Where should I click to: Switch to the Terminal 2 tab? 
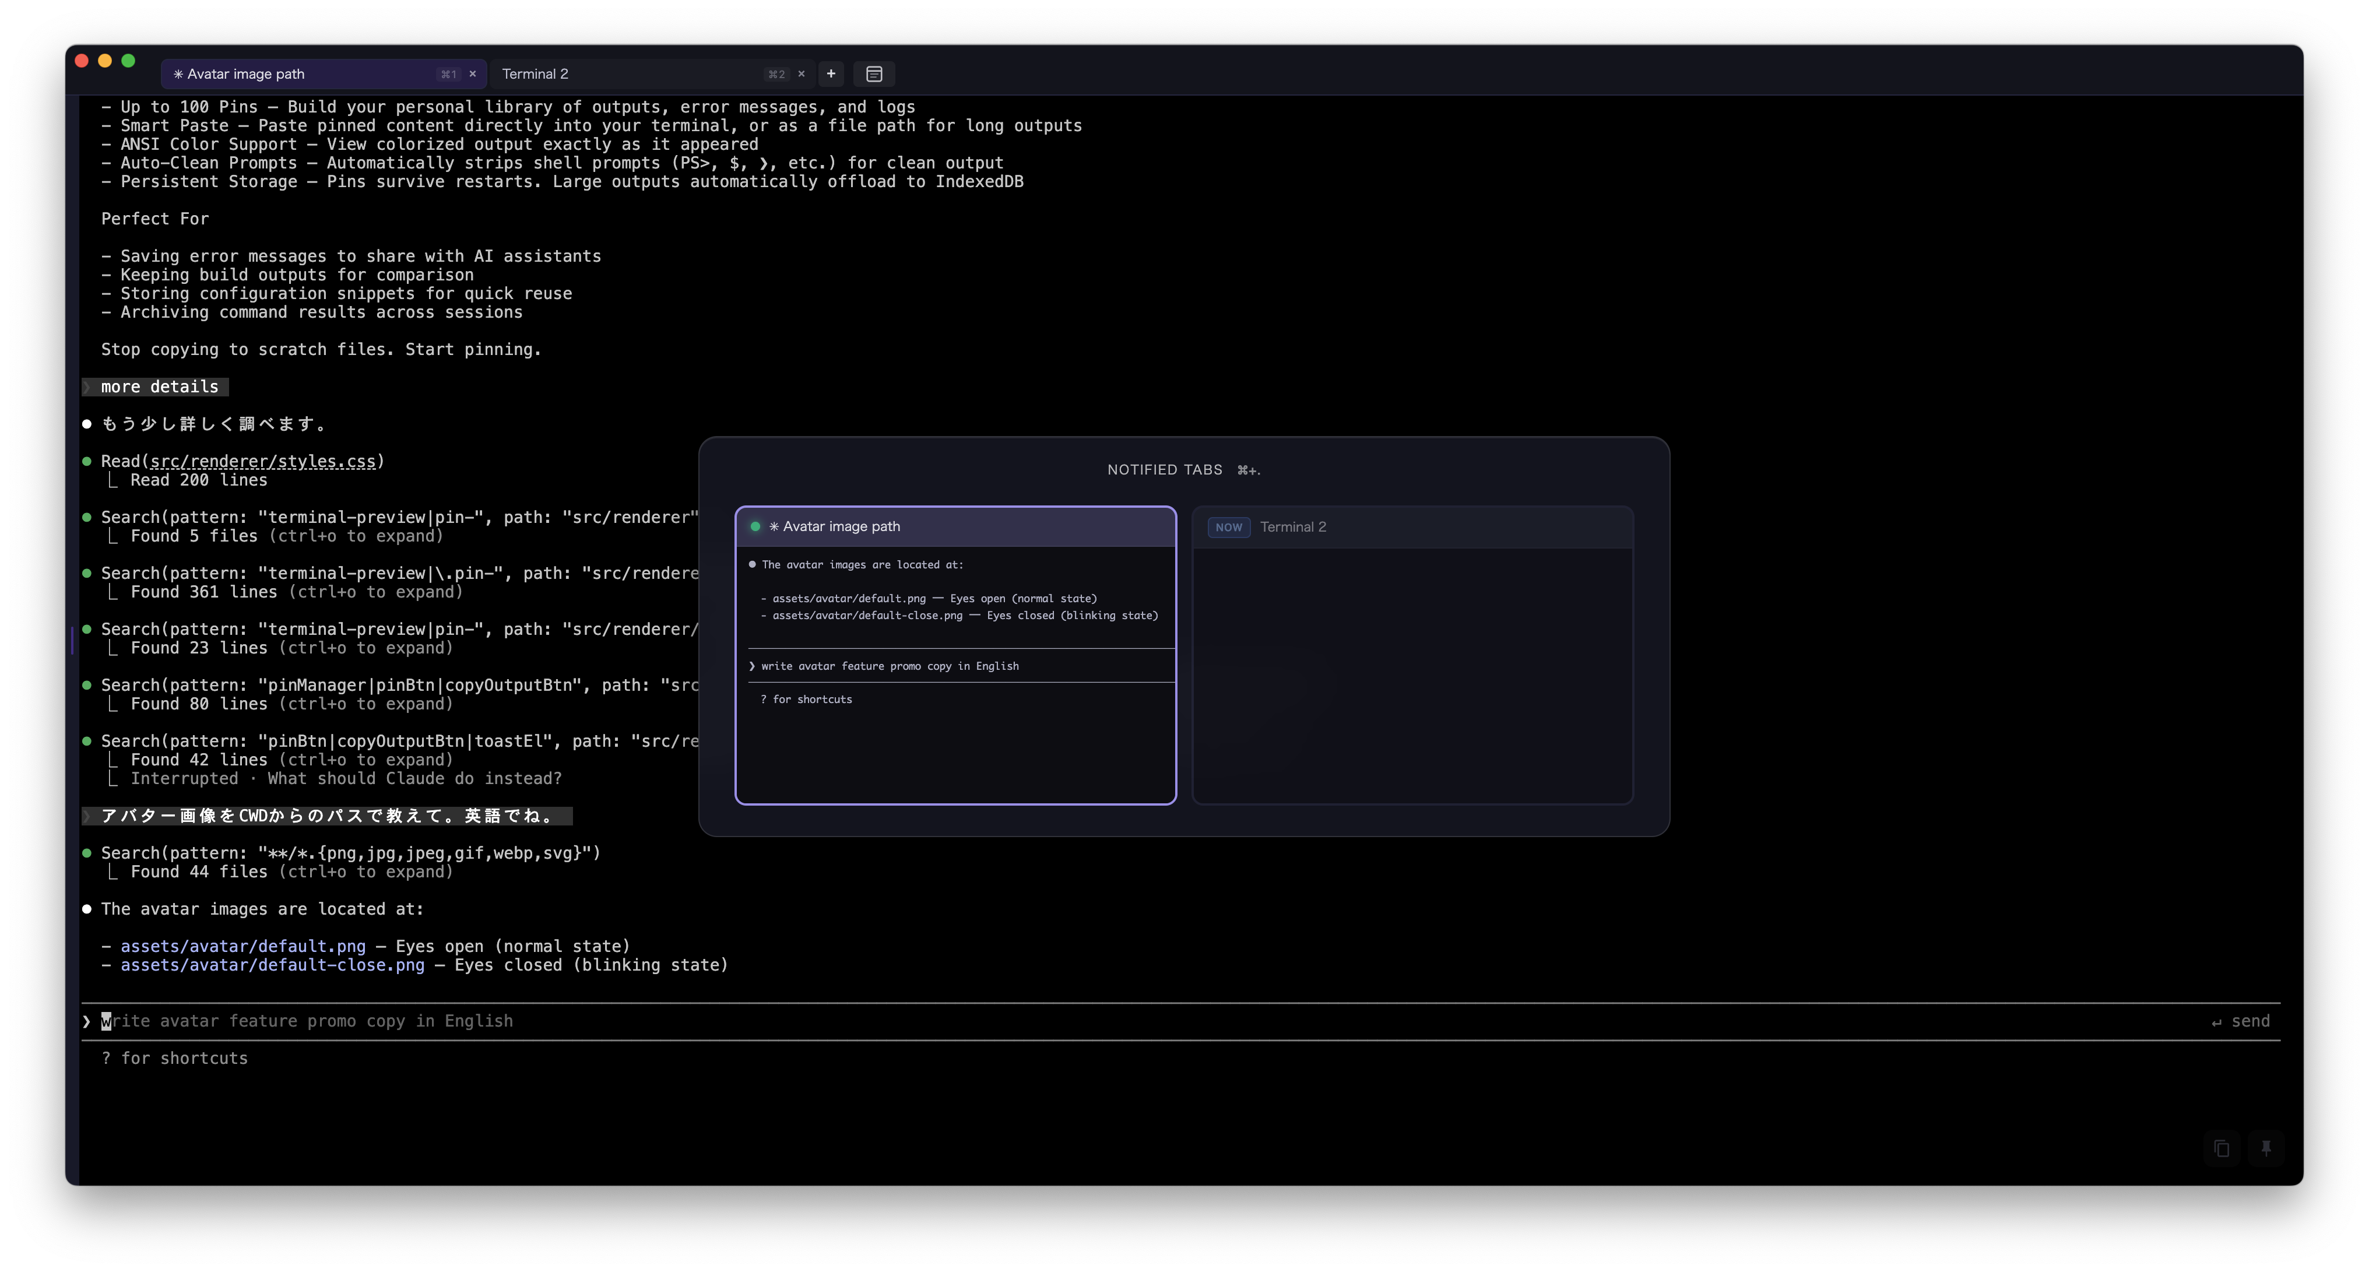coord(536,73)
